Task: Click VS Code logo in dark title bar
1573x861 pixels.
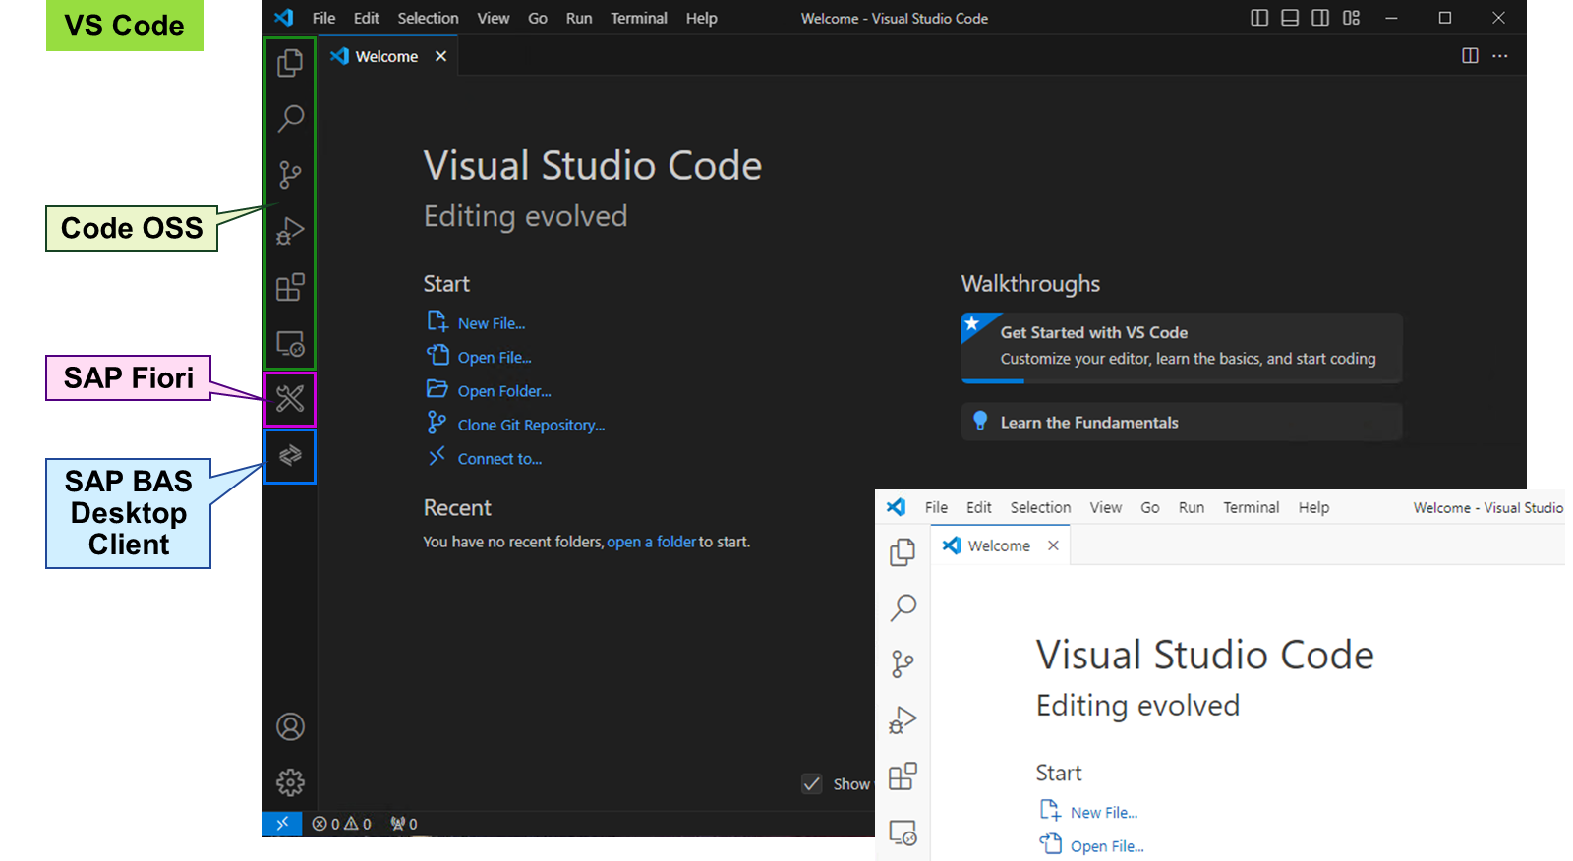Action: coord(284,18)
